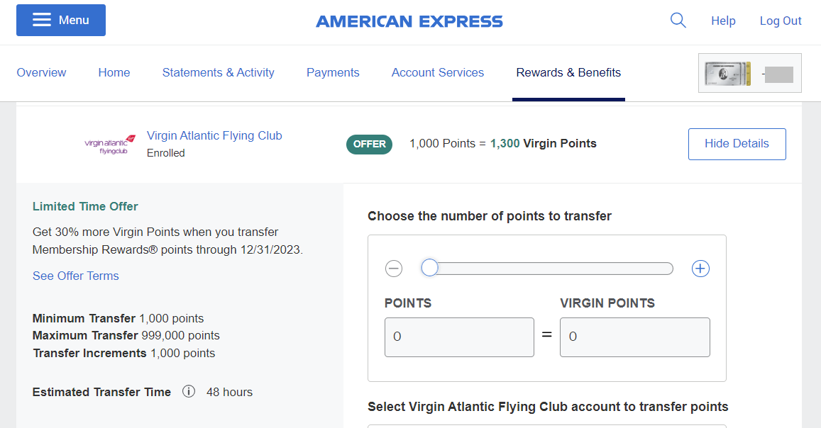Open the hamburger Menu button
Screen dimensions: 821x428
(x=61, y=20)
